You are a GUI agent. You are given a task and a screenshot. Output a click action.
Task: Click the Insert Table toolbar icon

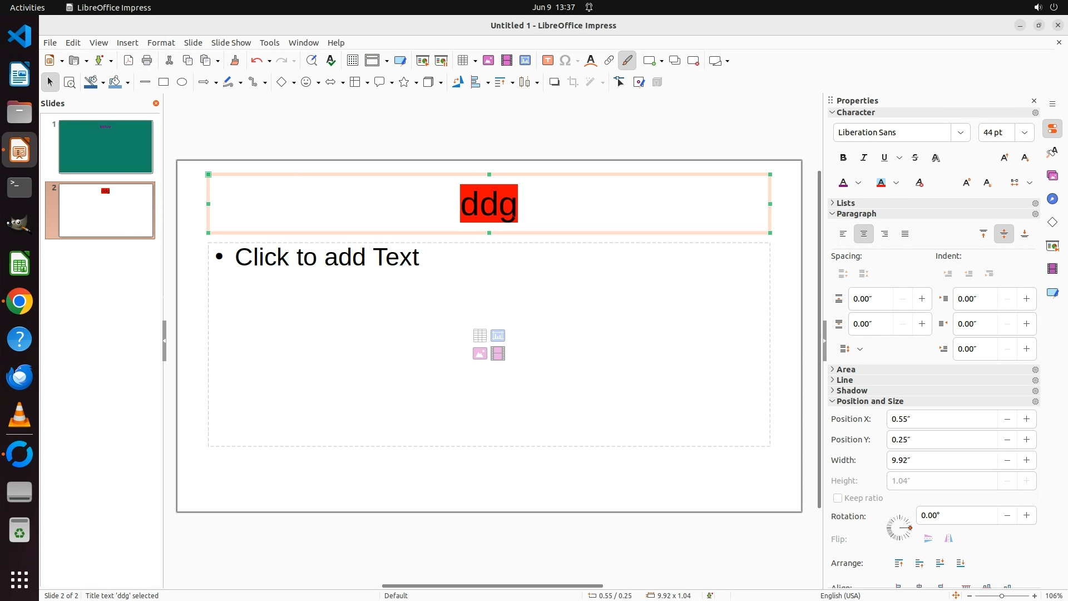click(x=463, y=61)
